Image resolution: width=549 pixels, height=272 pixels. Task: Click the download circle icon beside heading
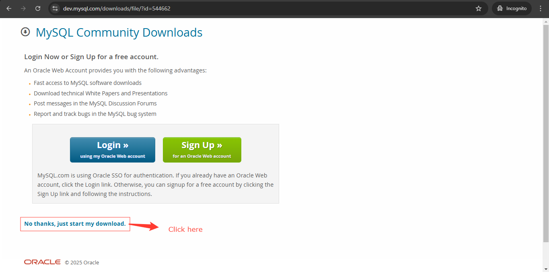coord(25,32)
